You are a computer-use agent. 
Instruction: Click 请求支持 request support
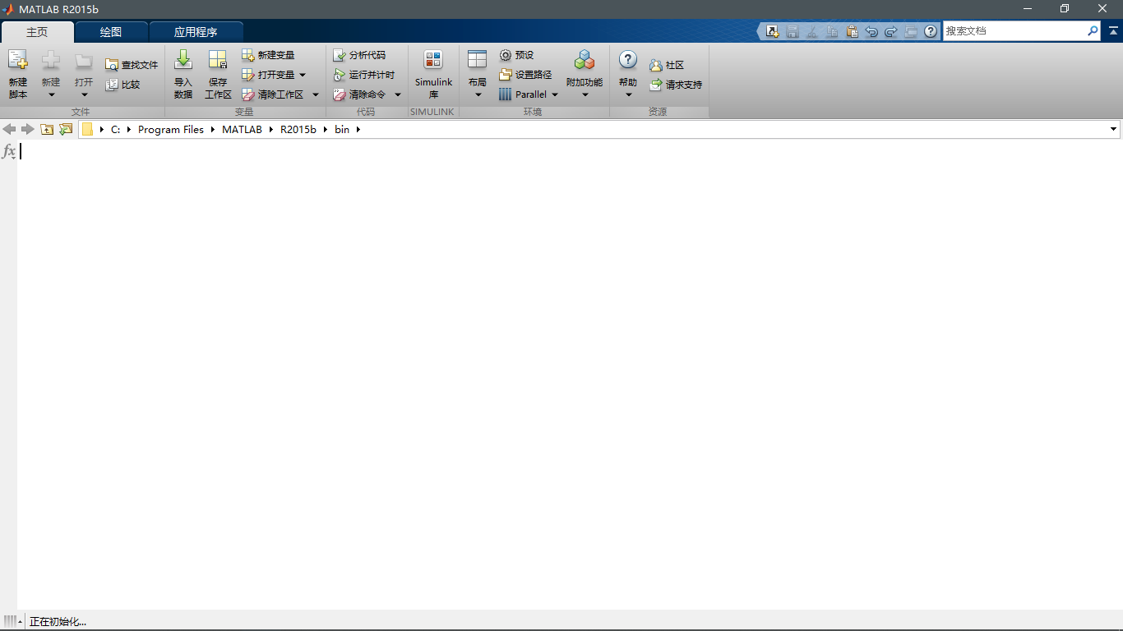coord(676,85)
